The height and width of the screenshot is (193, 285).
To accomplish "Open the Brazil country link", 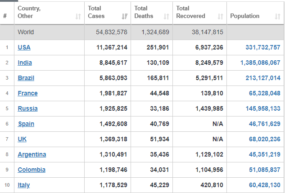I will point(26,78).
